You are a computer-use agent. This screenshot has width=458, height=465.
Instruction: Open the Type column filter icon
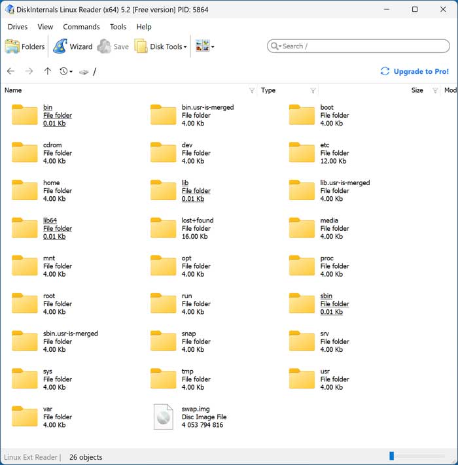click(x=313, y=90)
